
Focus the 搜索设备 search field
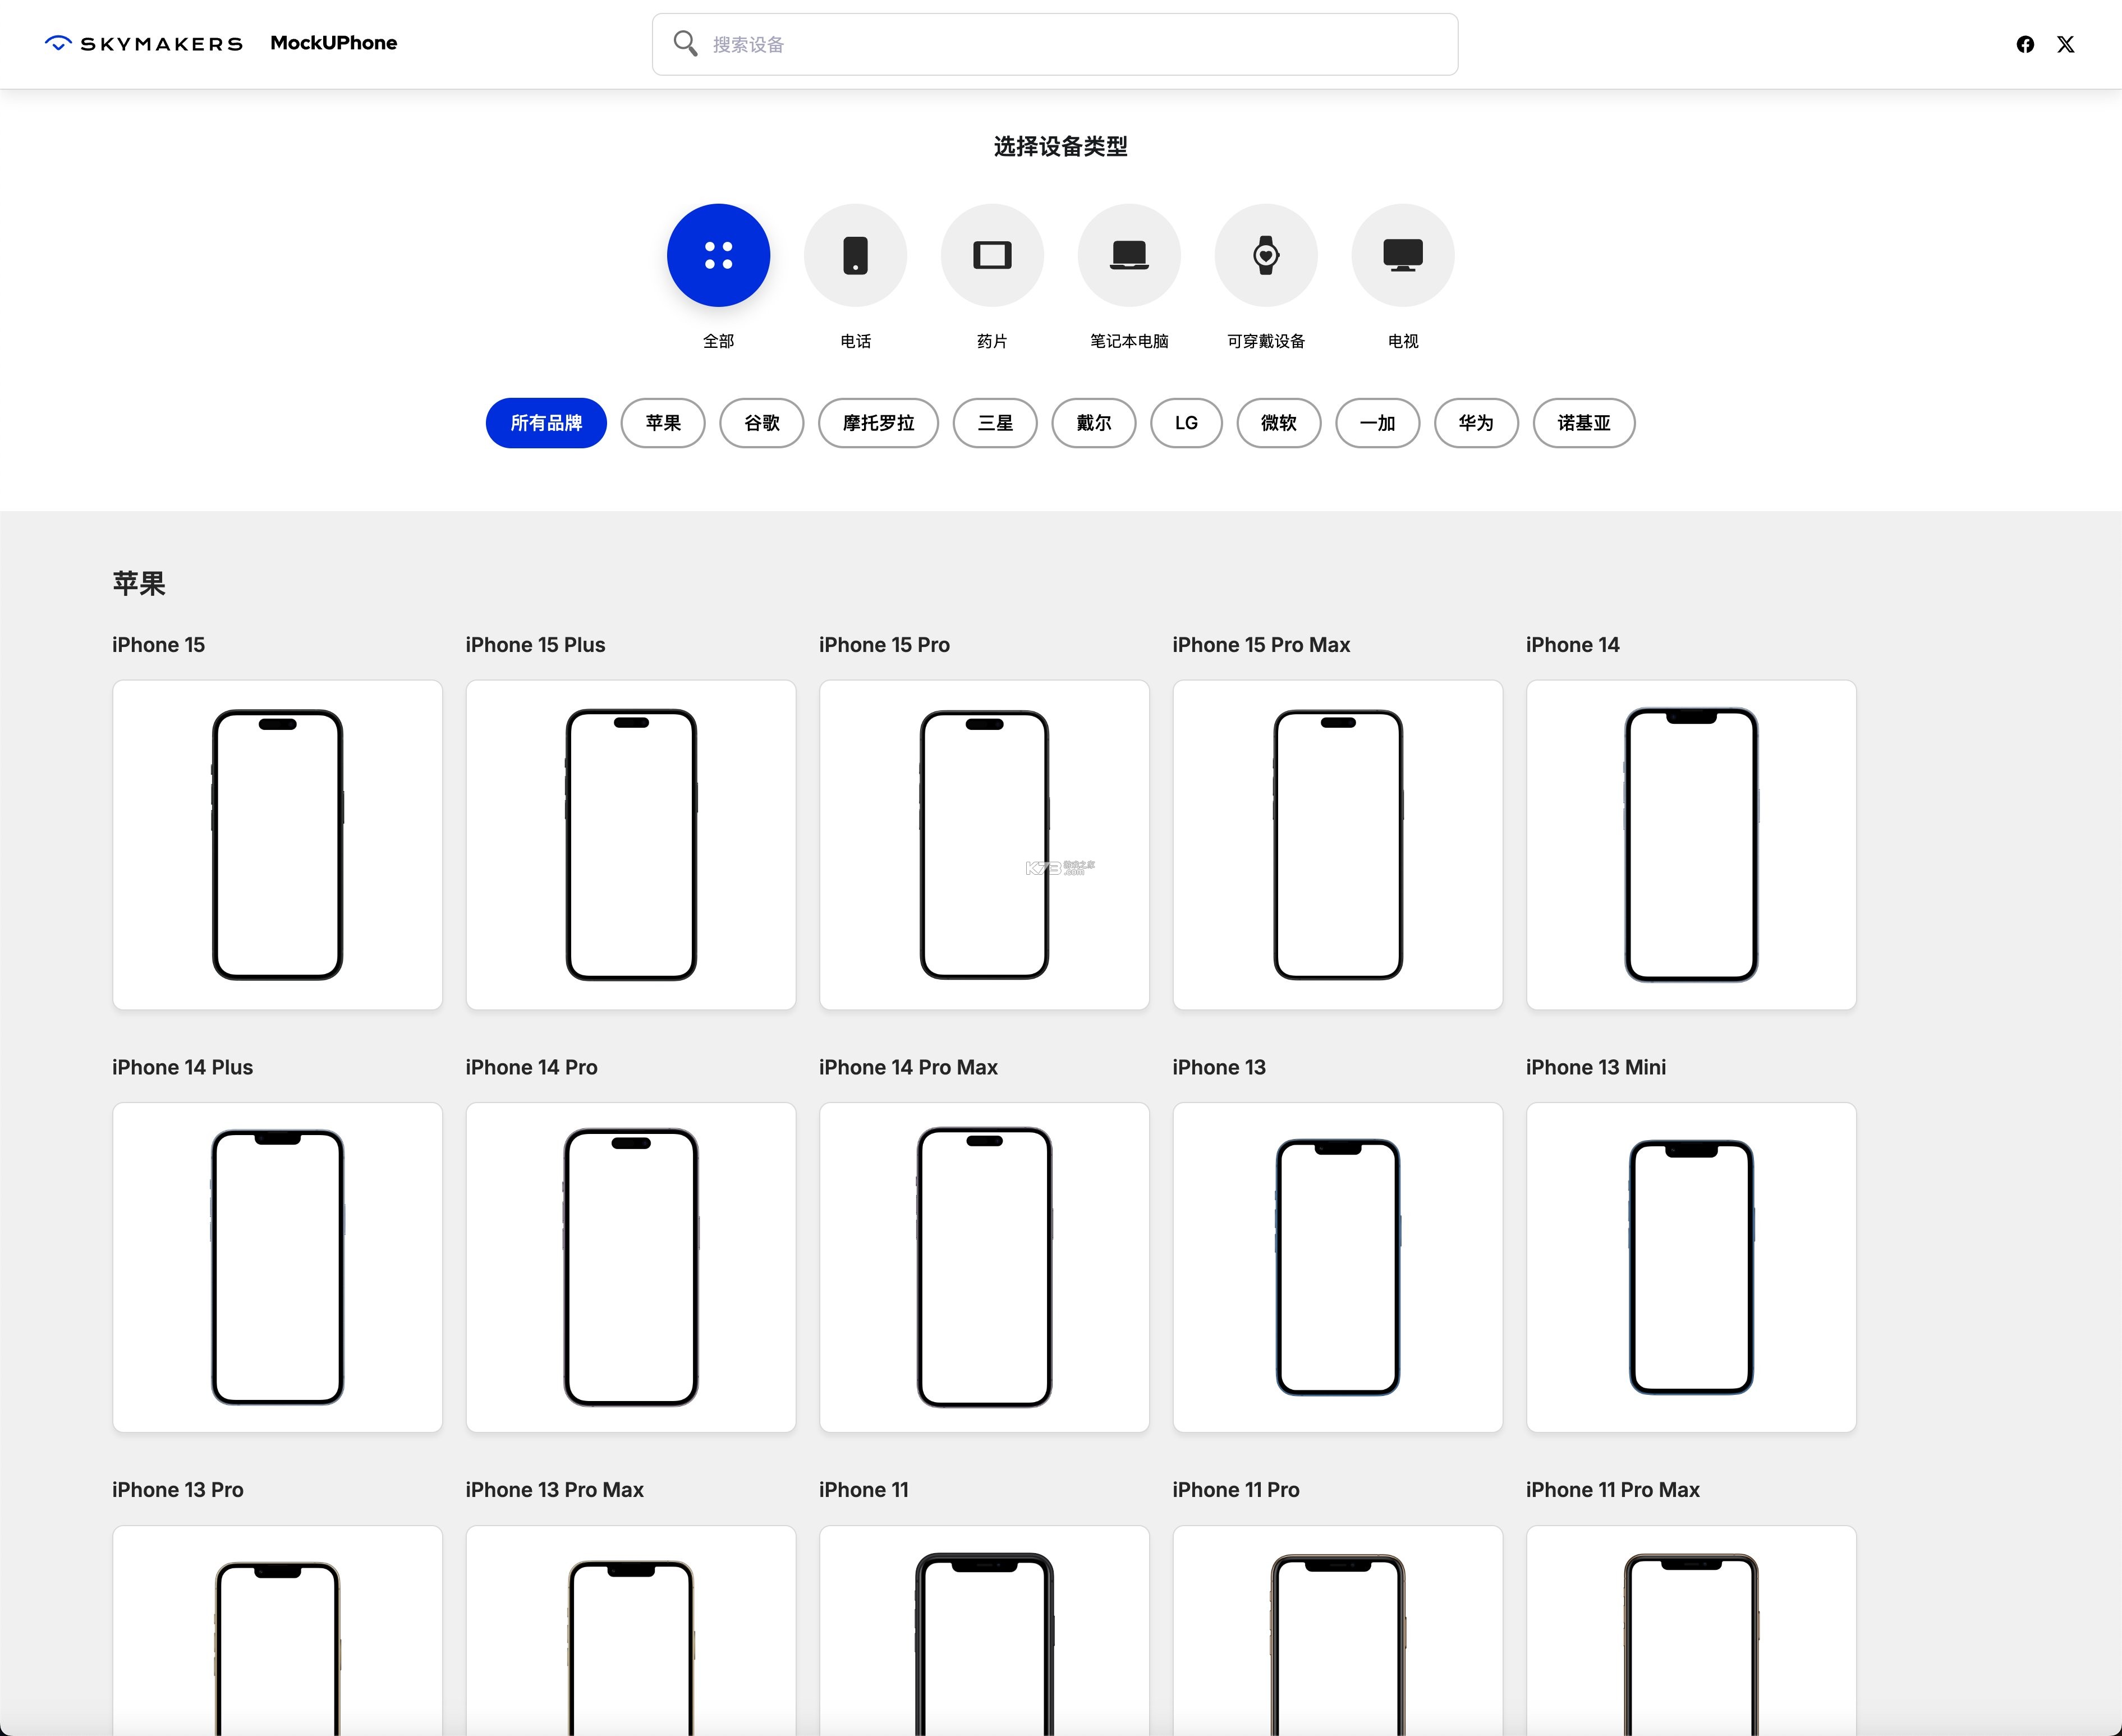[x=1055, y=44]
